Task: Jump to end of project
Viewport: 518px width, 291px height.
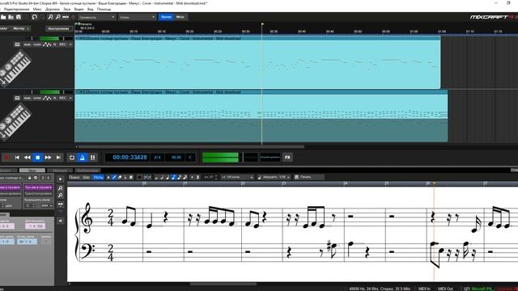Action: [58, 158]
